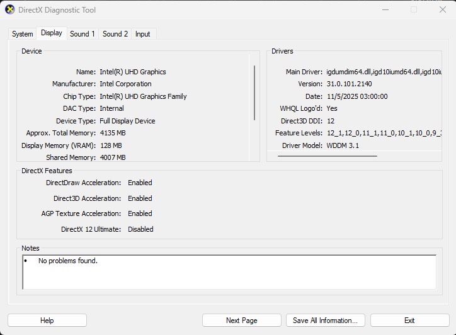Select the Display tab
The image size is (456, 335).
coord(52,33)
